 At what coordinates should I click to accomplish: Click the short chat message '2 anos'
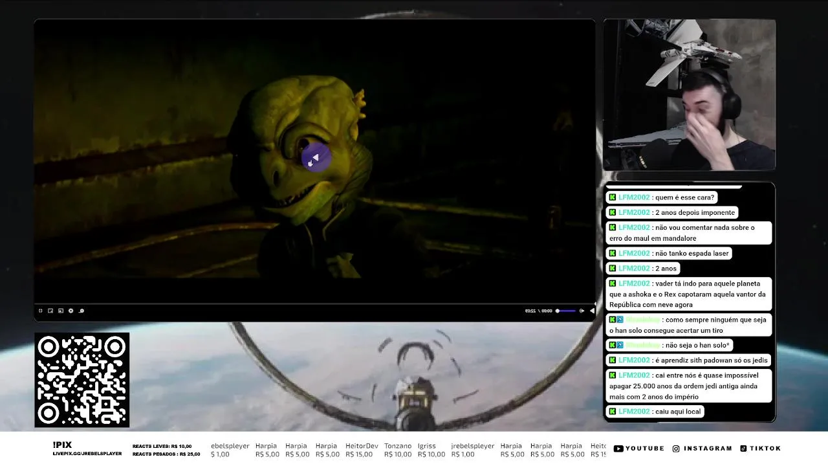coord(643,268)
